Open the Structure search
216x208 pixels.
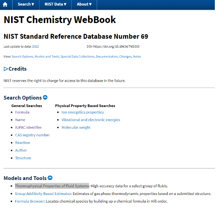click(23, 158)
